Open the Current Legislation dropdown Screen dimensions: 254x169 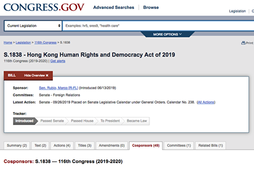coord(33,26)
